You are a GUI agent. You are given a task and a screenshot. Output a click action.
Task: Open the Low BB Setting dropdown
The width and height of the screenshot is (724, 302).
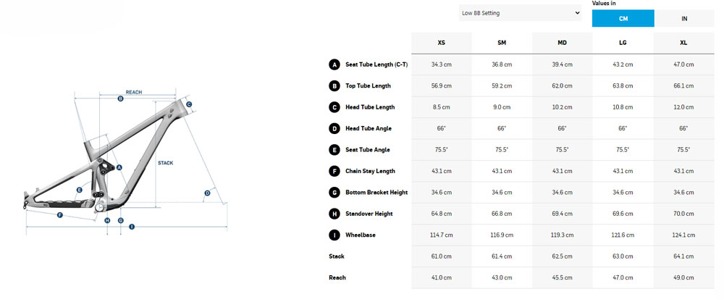520,13
